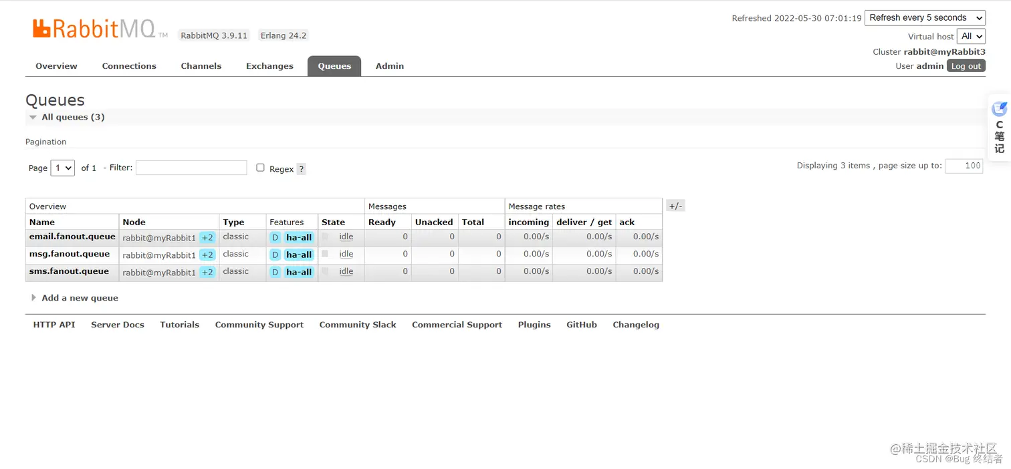Click the Log out button

click(966, 66)
